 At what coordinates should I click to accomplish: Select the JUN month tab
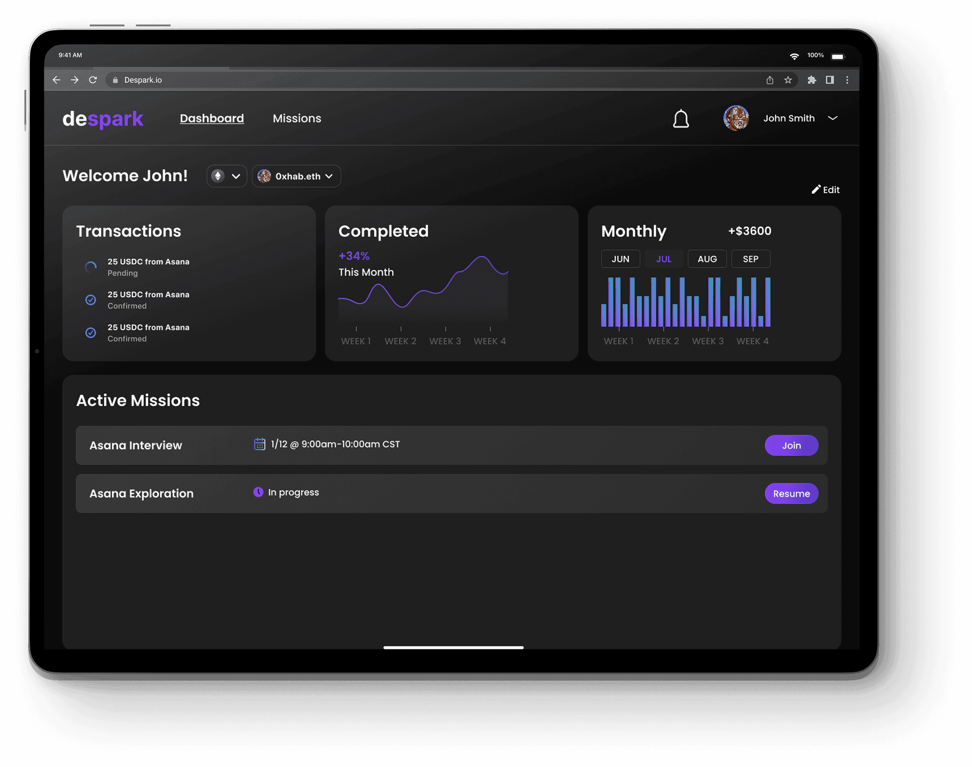click(x=620, y=259)
